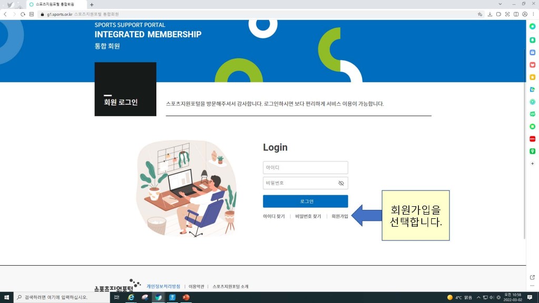This screenshot has height=303, width=539.
Task: Open the 회원가입 sign-up link
Action: point(340,216)
